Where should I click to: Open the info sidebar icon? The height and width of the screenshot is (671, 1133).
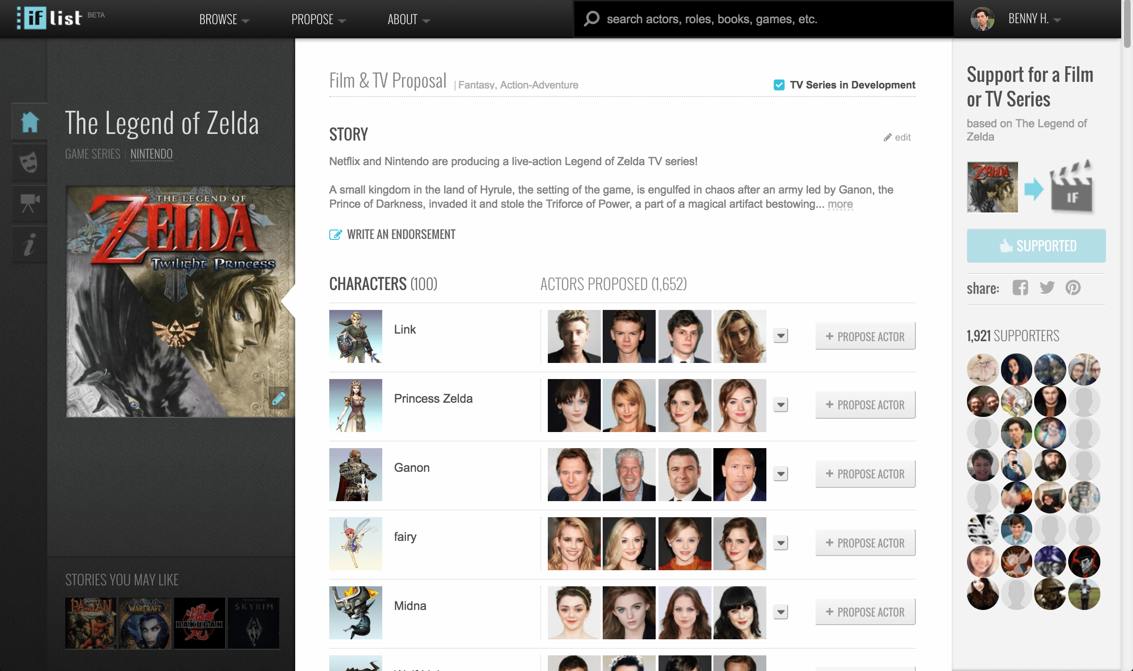tap(29, 244)
